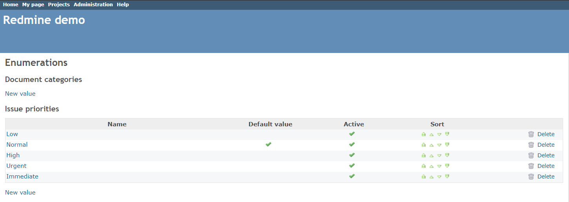Viewport: 569px width, 202px height.
Task: Click the Active column header
Action: [354, 124]
